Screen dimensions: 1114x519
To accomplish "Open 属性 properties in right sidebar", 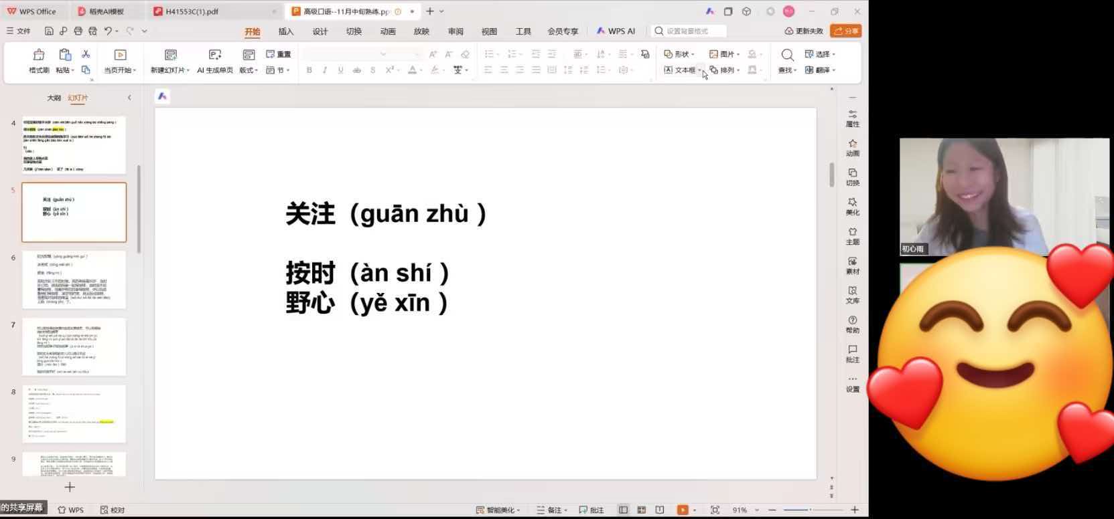I will click(x=852, y=118).
